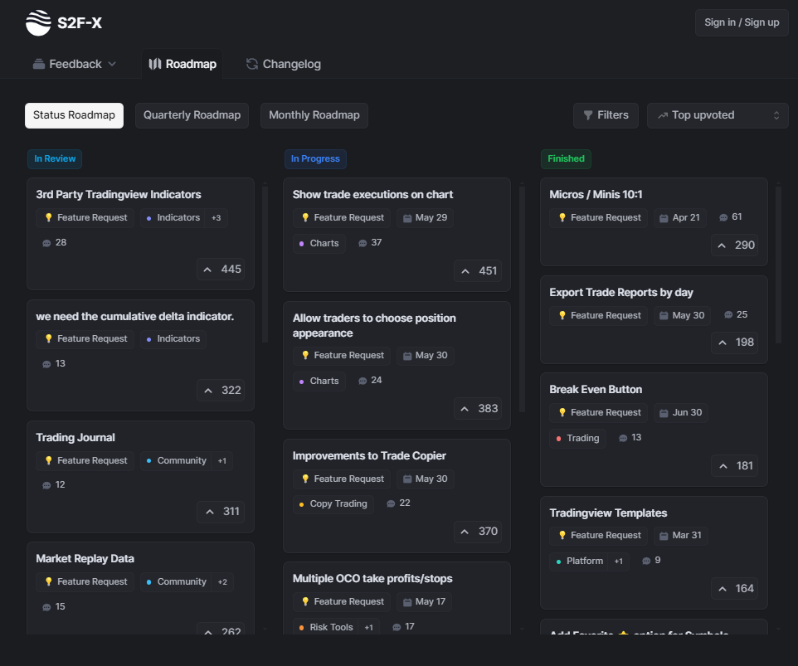Open the Feedback dropdown menu
The height and width of the screenshot is (666, 798).
pyautogui.click(x=75, y=64)
